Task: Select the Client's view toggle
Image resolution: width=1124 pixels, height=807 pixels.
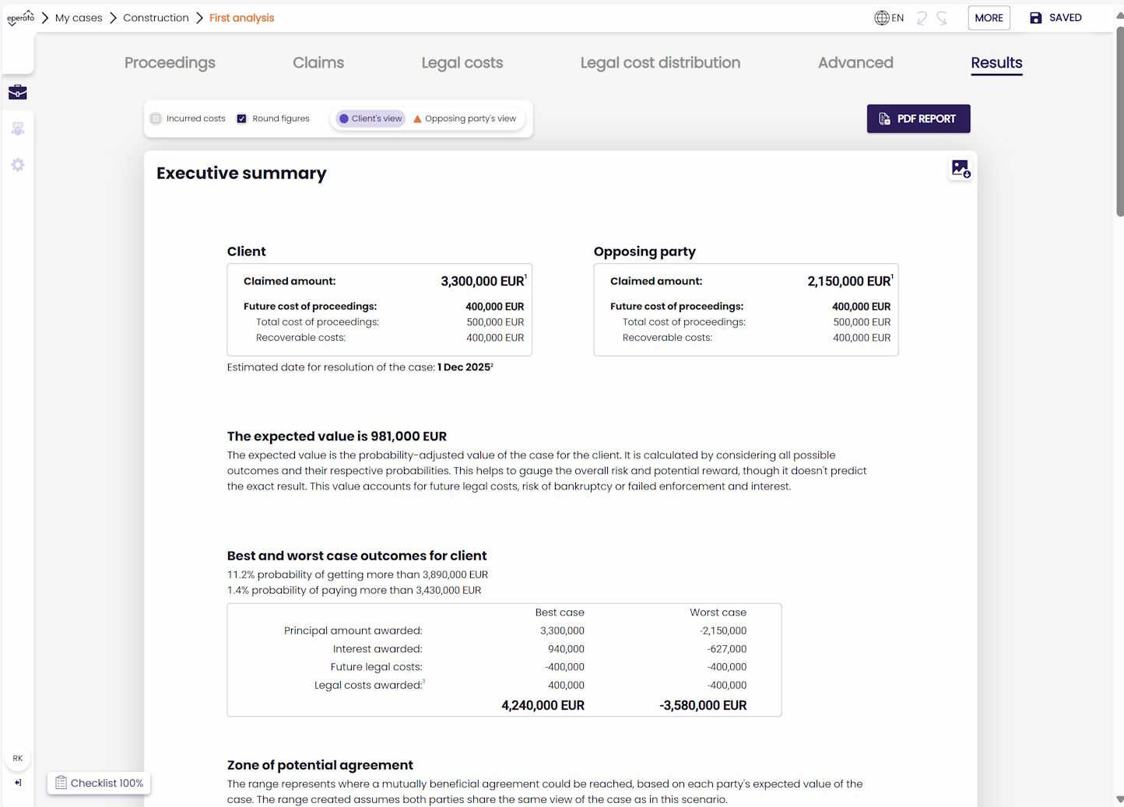Action: click(x=371, y=119)
